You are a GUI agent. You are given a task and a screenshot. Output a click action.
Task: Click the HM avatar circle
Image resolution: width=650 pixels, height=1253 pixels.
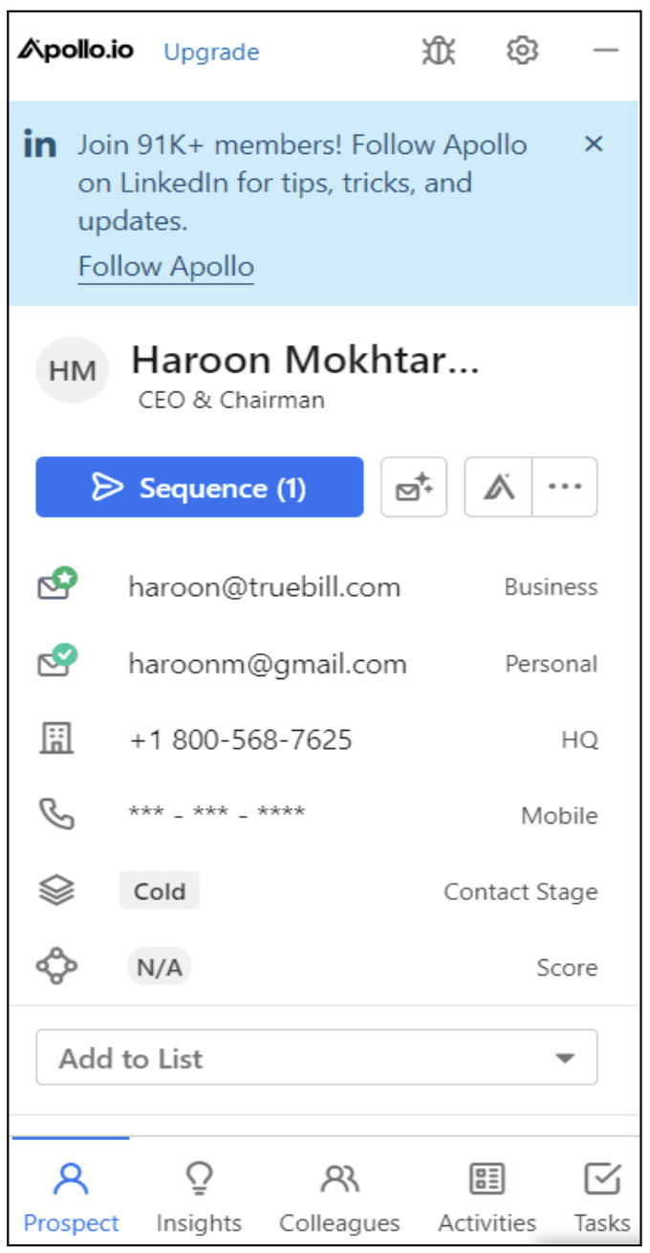tap(72, 369)
